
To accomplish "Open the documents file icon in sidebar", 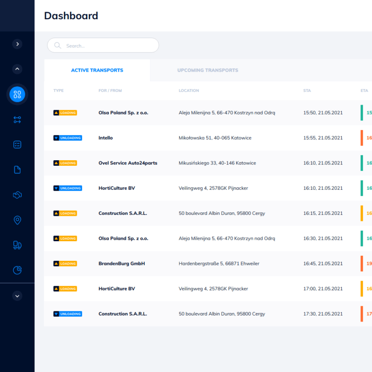I will [x=17, y=170].
